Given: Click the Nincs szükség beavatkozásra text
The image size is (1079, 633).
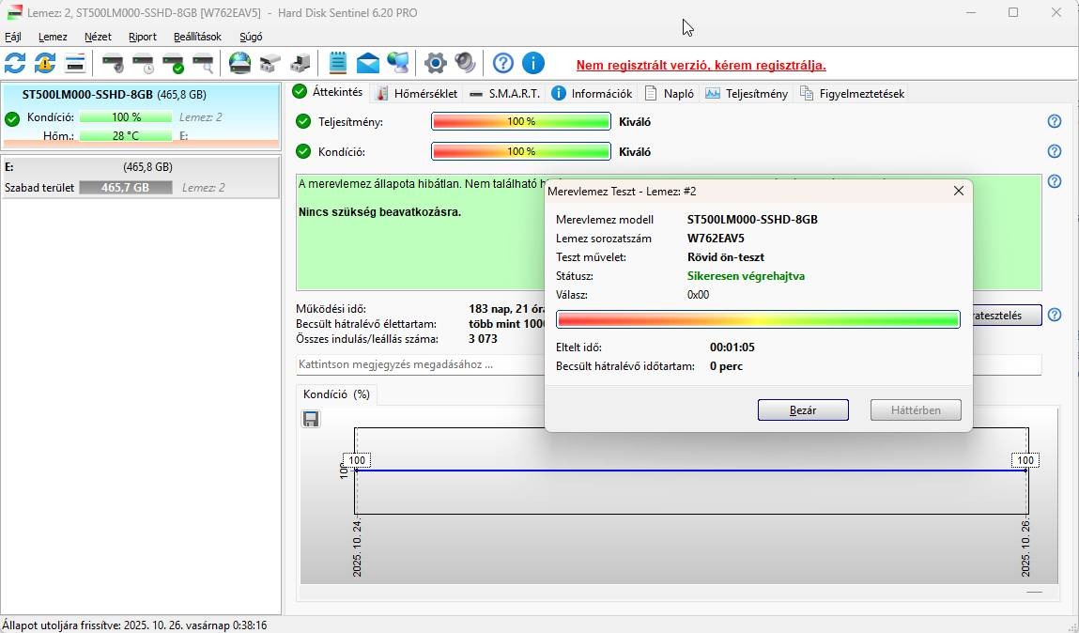Looking at the screenshot, I should click(x=379, y=212).
